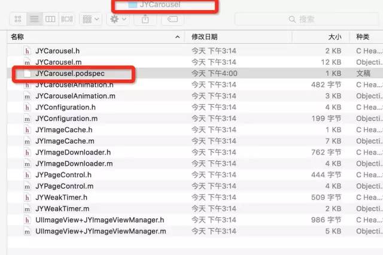Click the 7 KB size value
383x255 pixels.
(x=333, y=141)
